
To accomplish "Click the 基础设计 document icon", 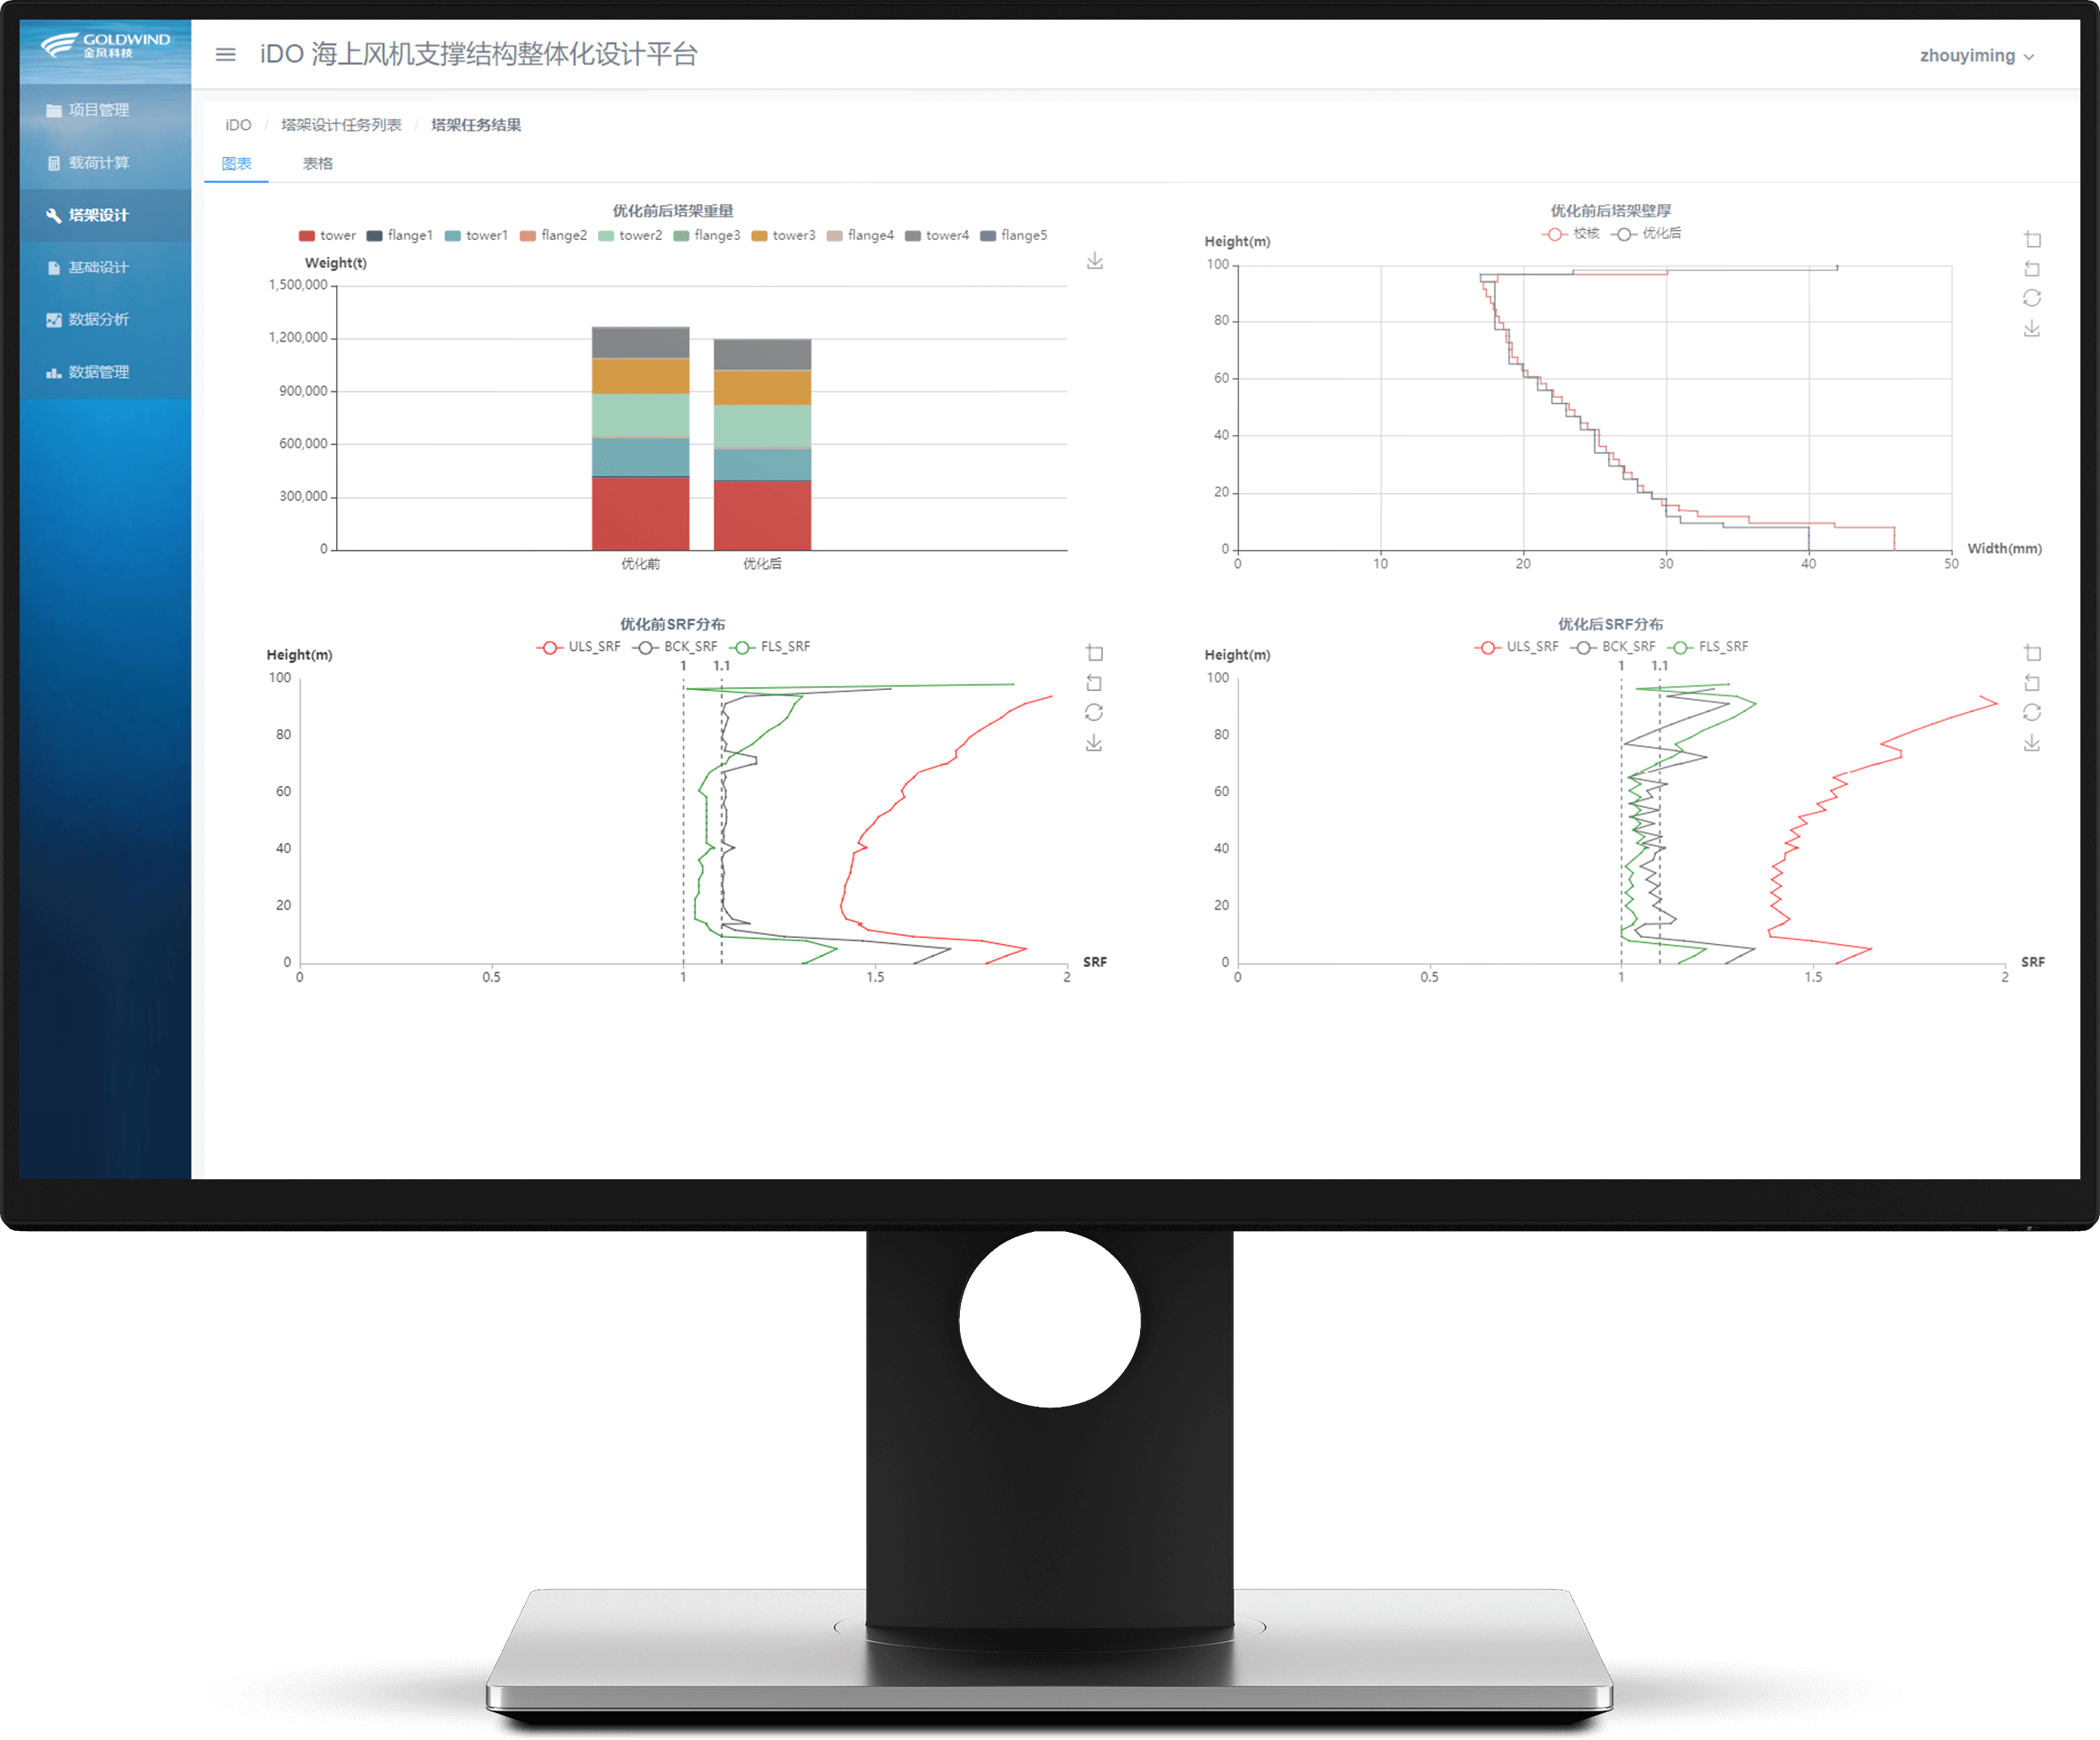I will 54,268.
